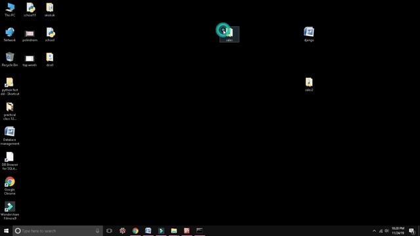420x236 pixels.
Task: Select the Network desktop icon
Action: pos(10,35)
